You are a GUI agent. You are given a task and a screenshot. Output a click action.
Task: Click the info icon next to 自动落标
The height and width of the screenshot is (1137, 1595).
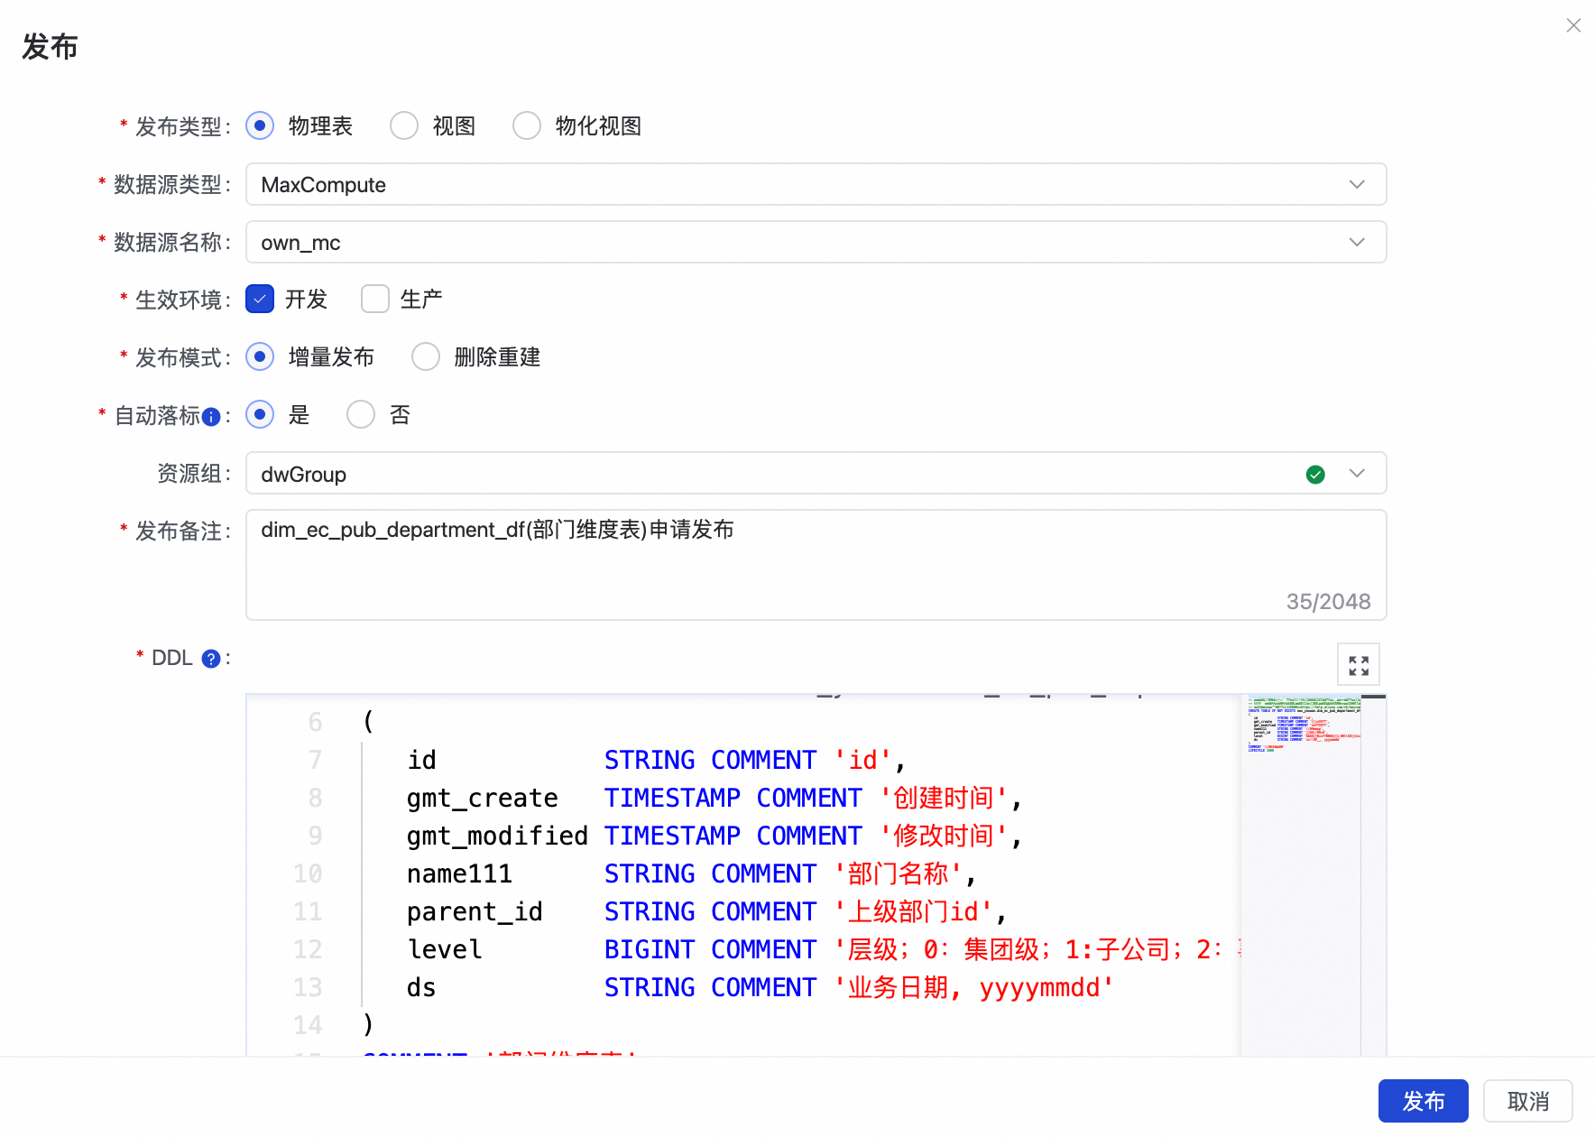pos(213,416)
